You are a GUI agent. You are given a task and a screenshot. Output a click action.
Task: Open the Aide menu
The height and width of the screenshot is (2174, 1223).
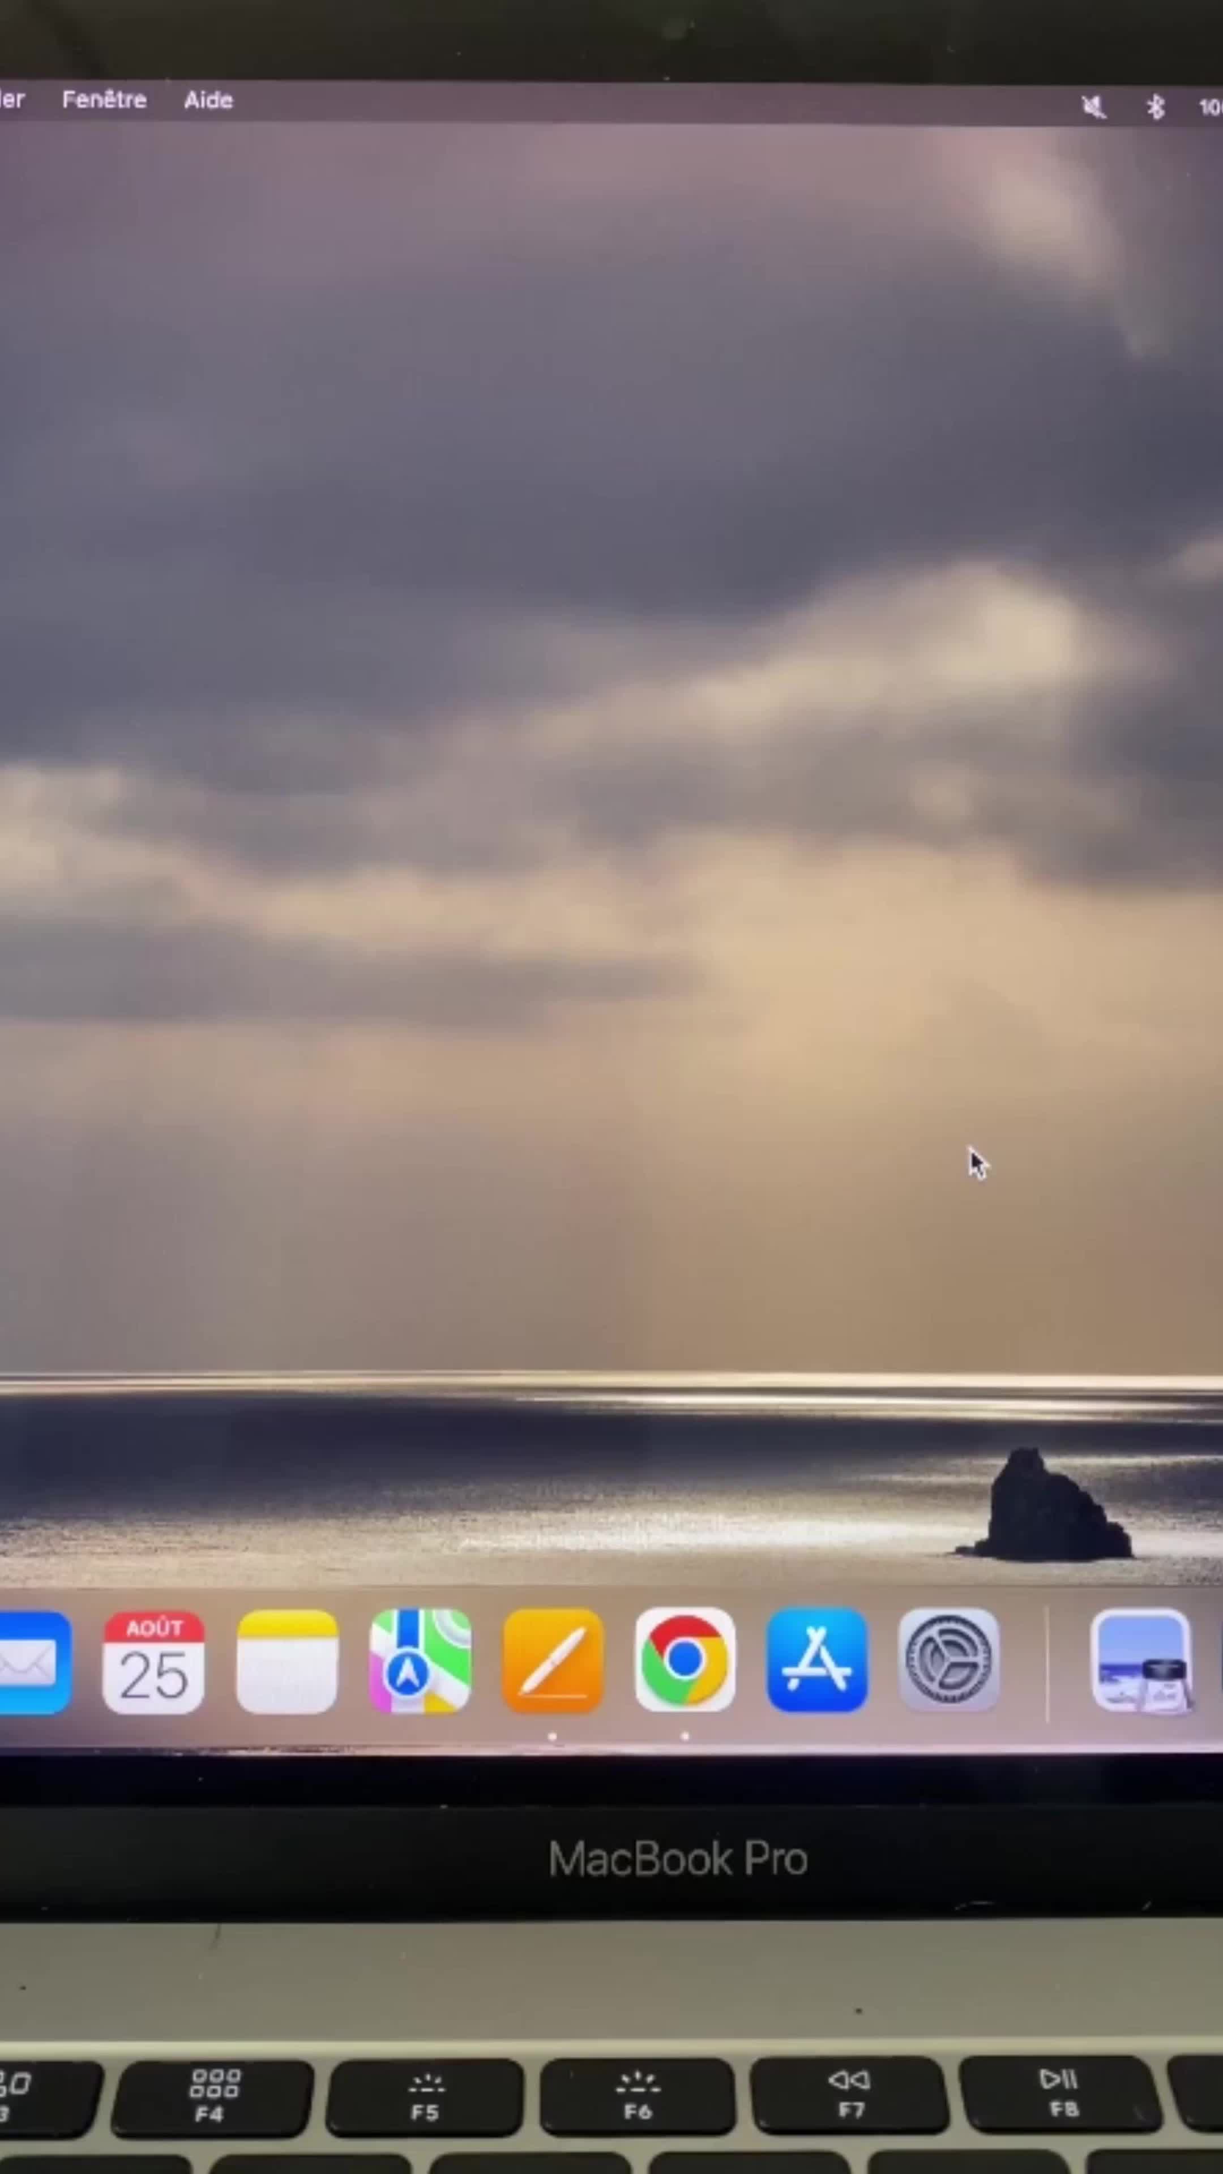(x=208, y=100)
